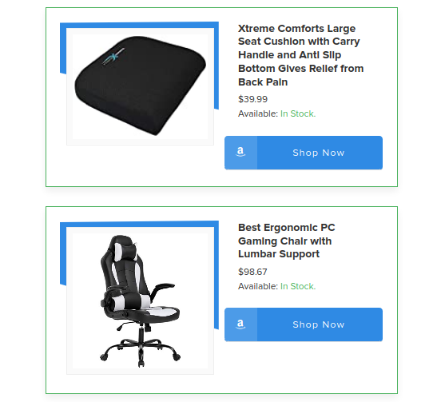Click the chair's wheeled base in the photo
441x402 pixels.
pos(140,350)
